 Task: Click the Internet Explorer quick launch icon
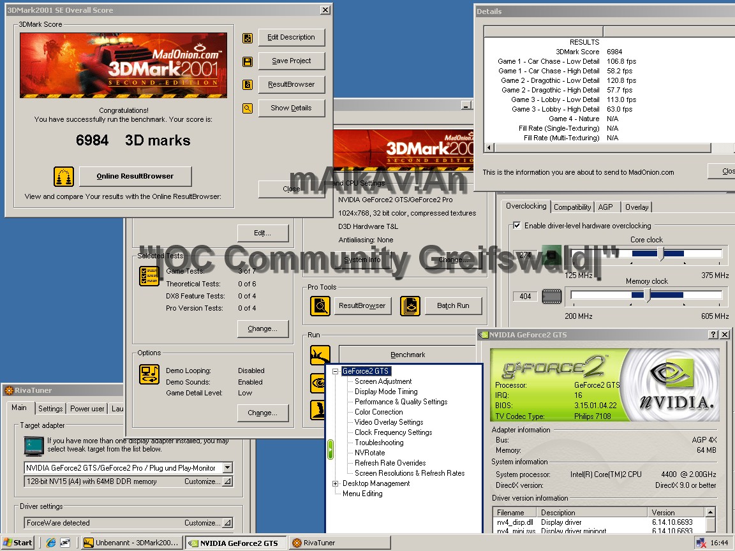coord(51,543)
